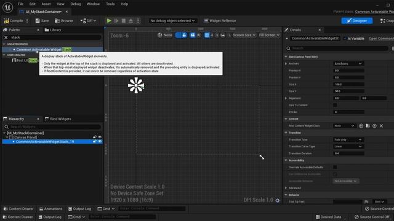Screen dimensions: 394x221
Task: Compile the widget blueprint
Action: tap(14, 21)
